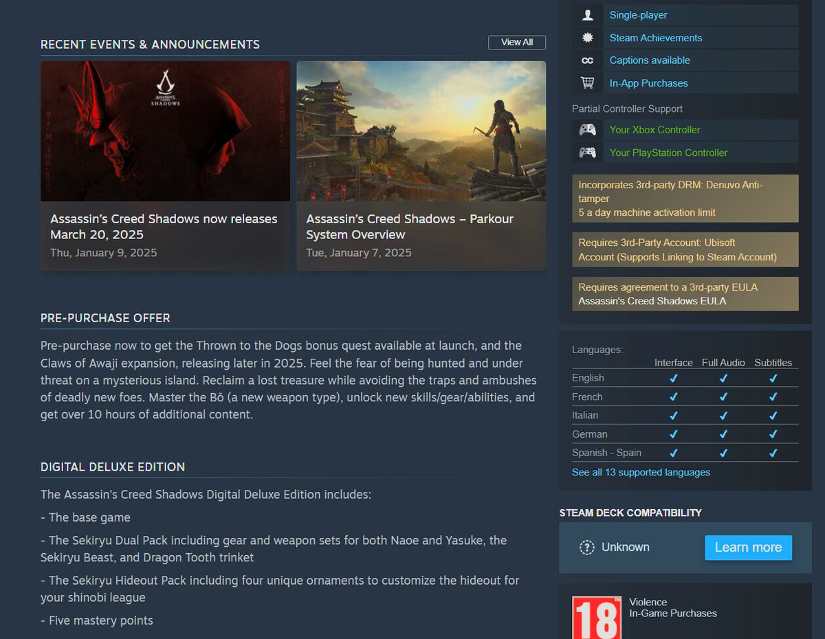Click the 'Tue, January 7, 2025' date text
The width and height of the screenshot is (825, 639).
click(x=359, y=253)
